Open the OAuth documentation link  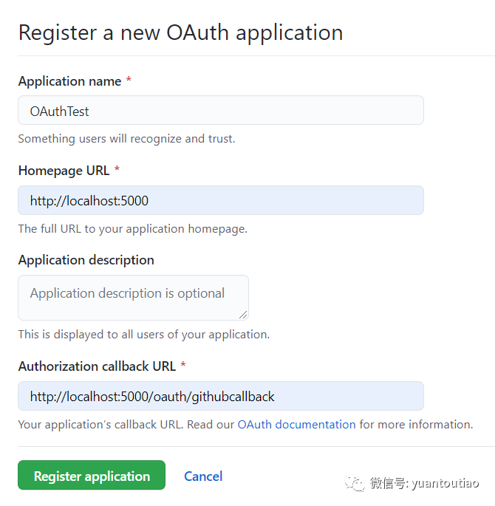coord(296,424)
